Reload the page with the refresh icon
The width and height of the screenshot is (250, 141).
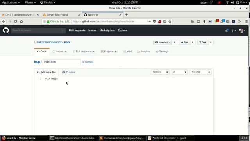point(16,22)
